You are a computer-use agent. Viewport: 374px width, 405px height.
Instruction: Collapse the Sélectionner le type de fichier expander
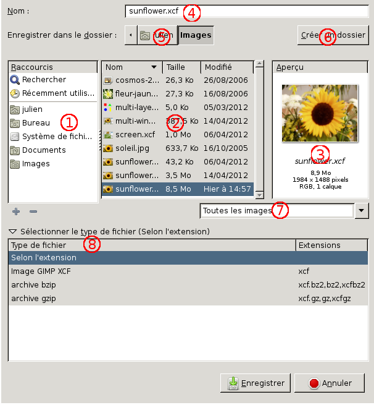coord(12,232)
